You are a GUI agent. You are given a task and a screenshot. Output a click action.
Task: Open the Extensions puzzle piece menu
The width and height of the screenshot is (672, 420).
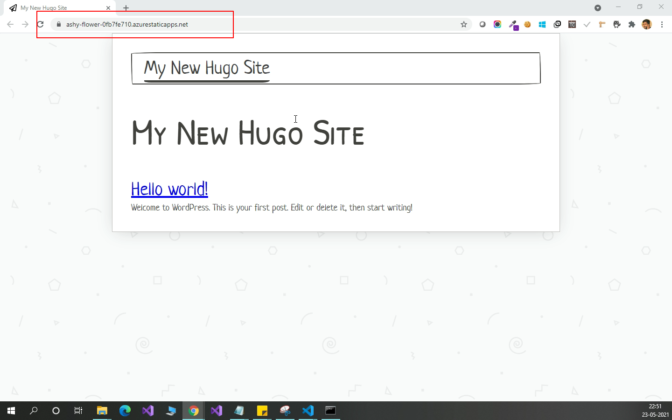click(x=632, y=24)
